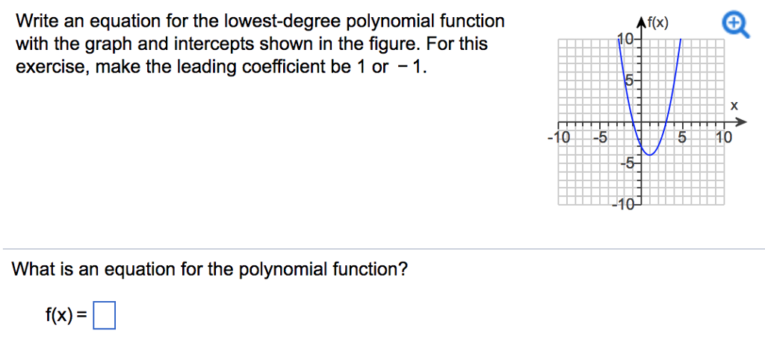Click the -10 label on the horizontal axis
Viewport: 765px width, 351px height.
[x=558, y=137]
